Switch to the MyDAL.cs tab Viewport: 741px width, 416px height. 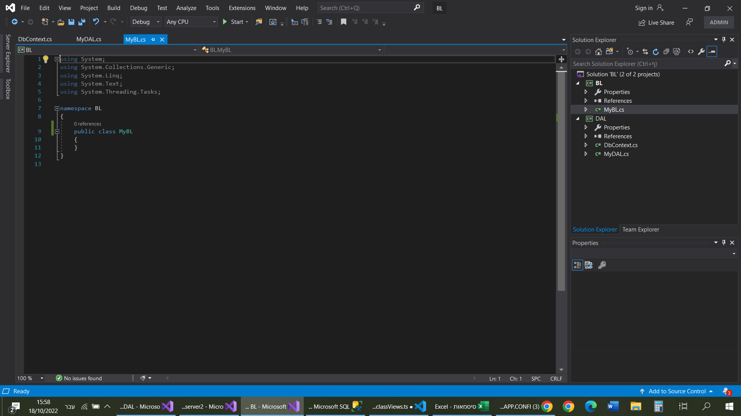[x=89, y=39]
